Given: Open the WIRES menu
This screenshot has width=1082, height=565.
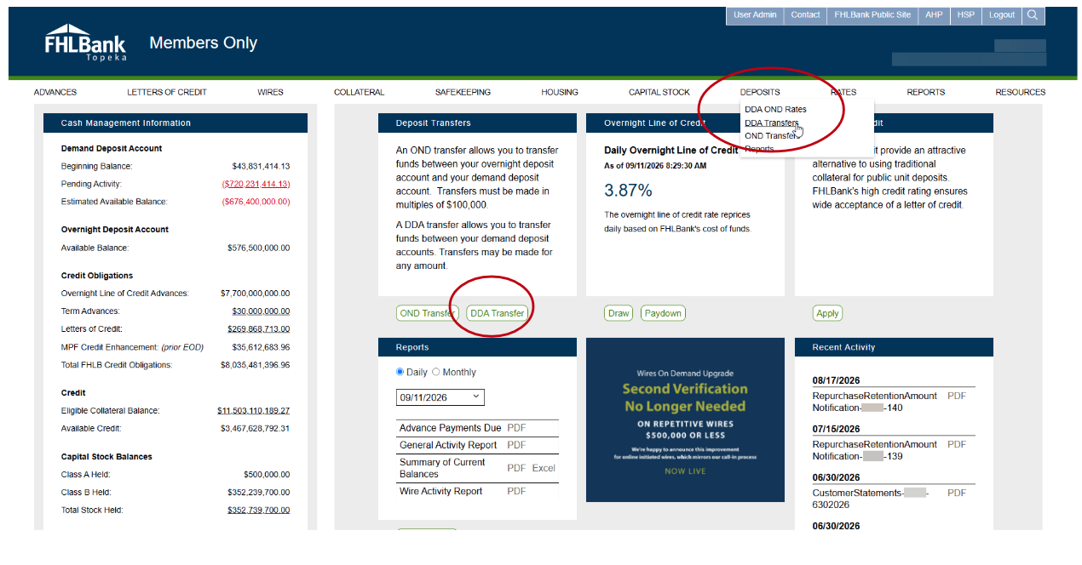Looking at the screenshot, I should pyautogui.click(x=271, y=92).
